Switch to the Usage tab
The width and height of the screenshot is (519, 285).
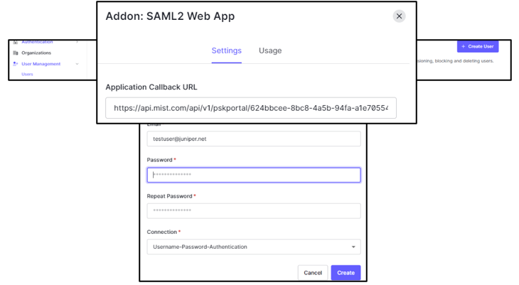click(x=270, y=50)
